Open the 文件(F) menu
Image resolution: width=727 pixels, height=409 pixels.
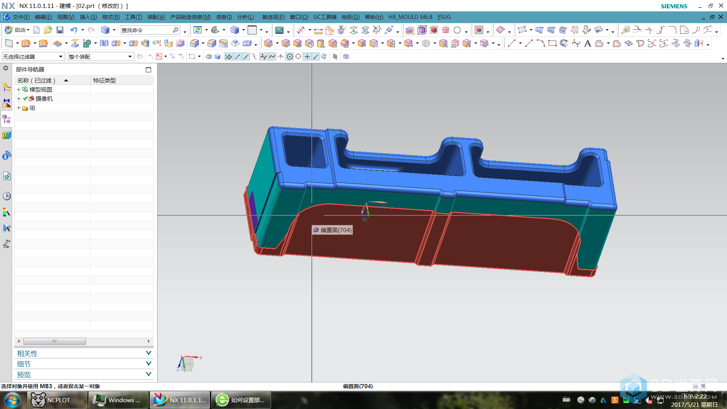(21, 17)
